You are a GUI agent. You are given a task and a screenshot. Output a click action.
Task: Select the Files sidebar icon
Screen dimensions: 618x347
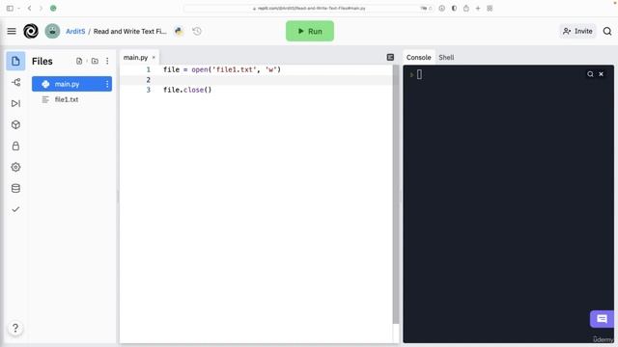pyautogui.click(x=15, y=61)
